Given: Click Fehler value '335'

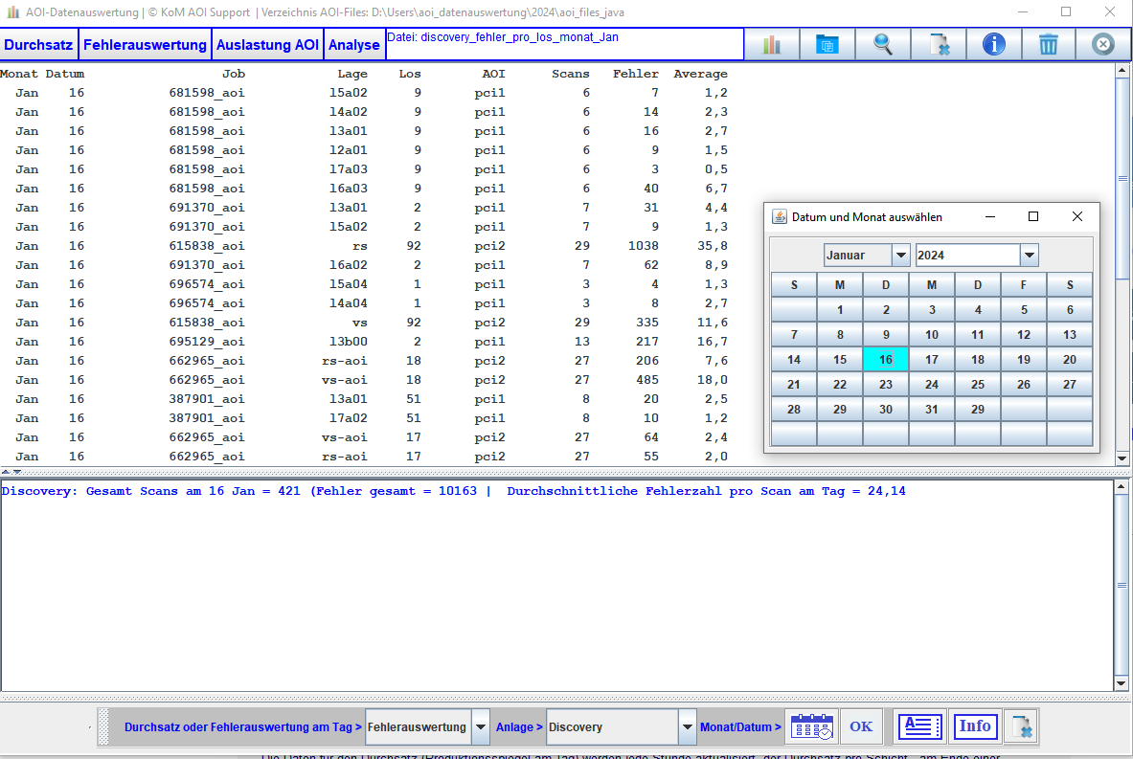Looking at the screenshot, I should (x=646, y=323).
